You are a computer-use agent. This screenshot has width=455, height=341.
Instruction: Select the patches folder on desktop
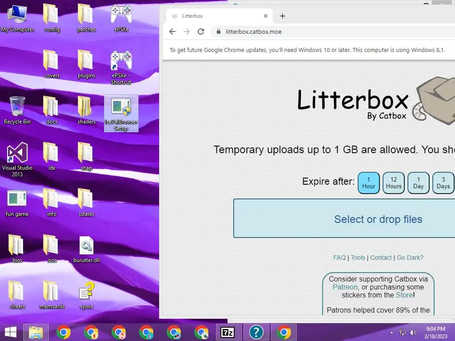[x=86, y=18]
